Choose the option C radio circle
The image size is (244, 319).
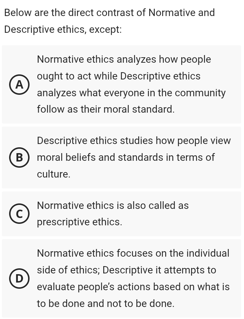20,214
